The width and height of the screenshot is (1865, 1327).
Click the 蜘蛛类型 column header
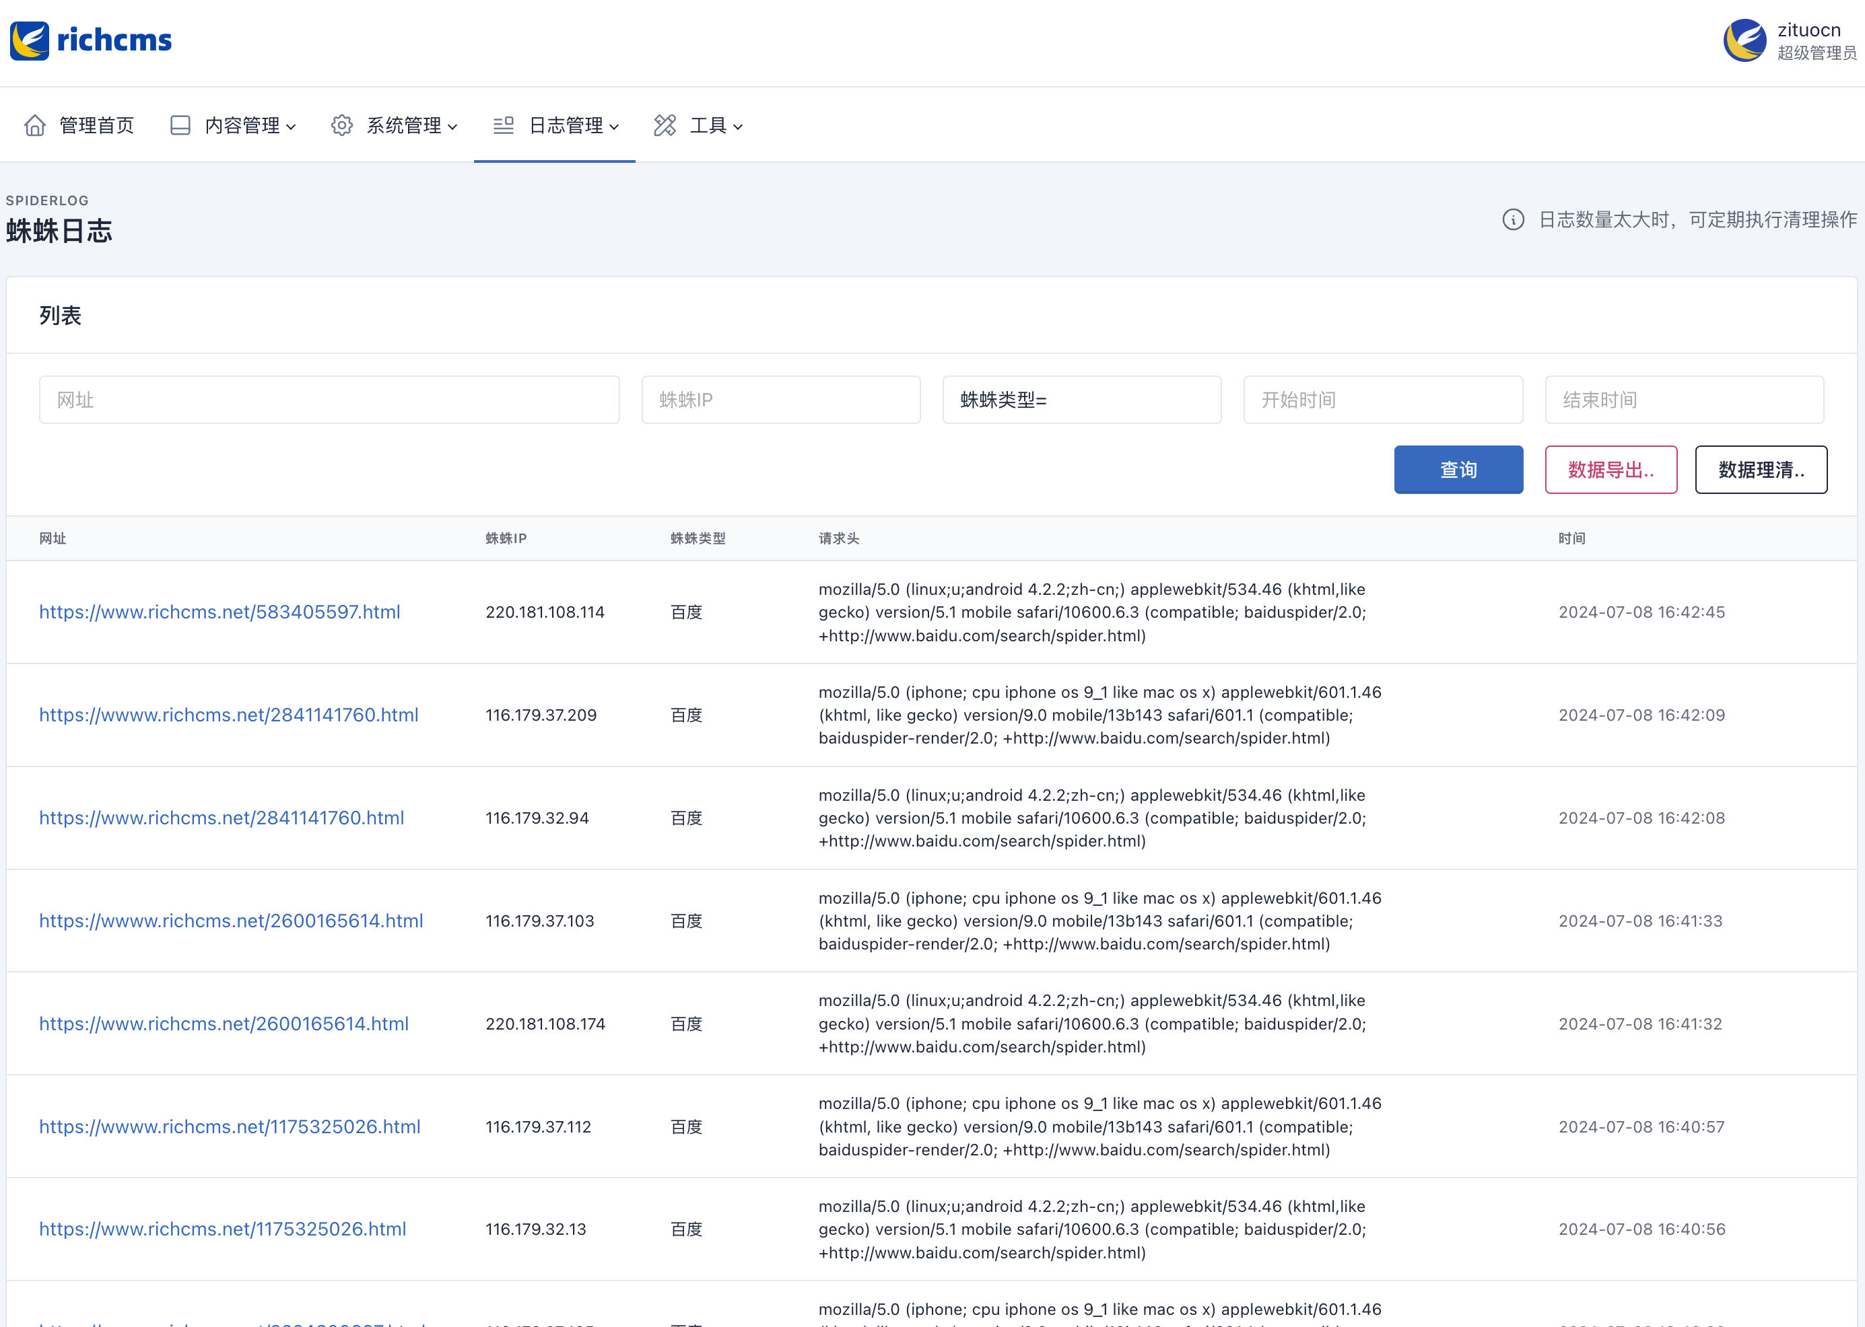pyautogui.click(x=698, y=538)
